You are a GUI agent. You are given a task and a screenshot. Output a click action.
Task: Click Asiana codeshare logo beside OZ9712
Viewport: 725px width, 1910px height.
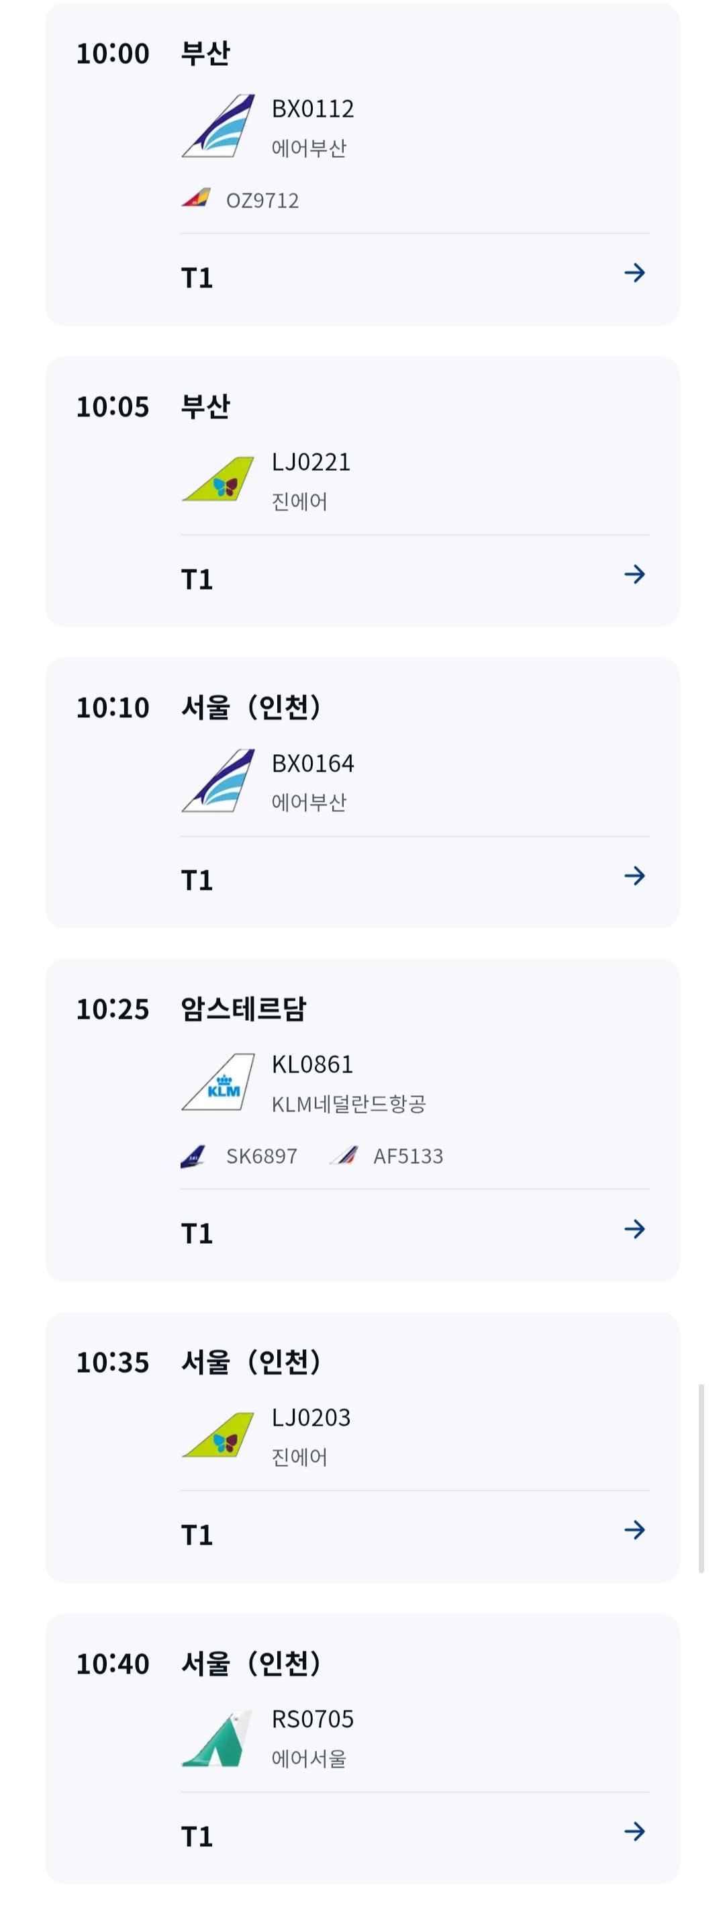tap(196, 198)
